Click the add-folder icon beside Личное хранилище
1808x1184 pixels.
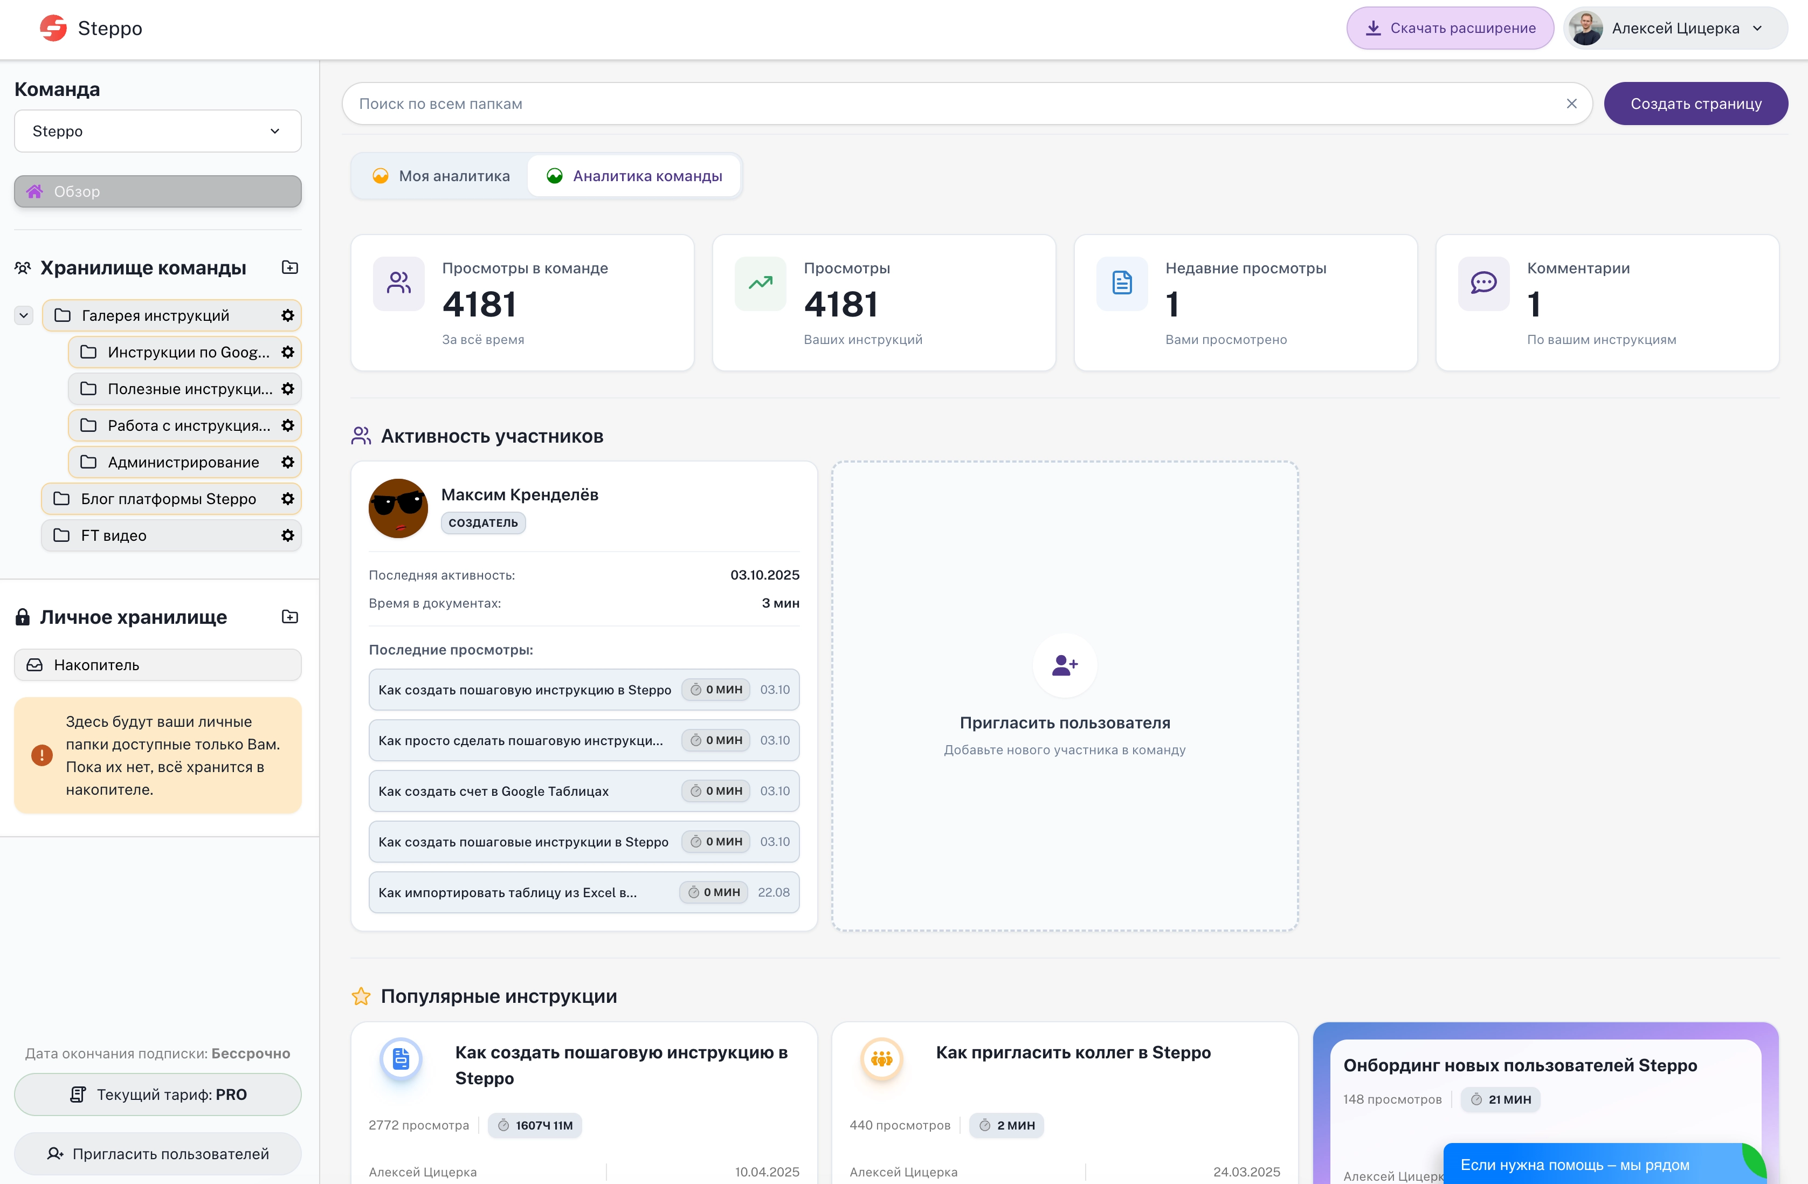click(289, 616)
